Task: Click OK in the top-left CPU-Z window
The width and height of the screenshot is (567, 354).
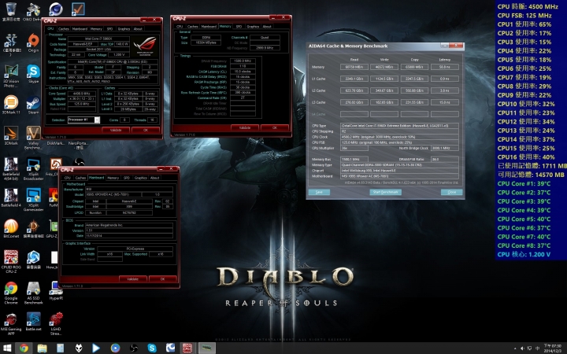Action: [146, 130]
